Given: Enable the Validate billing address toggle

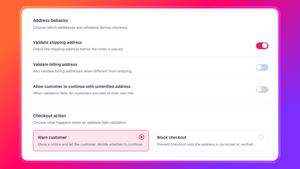Looking at the screenshot, I should (262, 67).
